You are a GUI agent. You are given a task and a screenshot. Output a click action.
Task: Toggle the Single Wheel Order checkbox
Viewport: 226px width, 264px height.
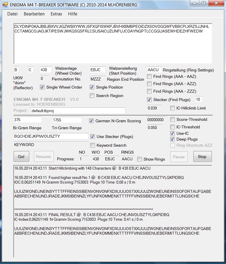[42, 87]
